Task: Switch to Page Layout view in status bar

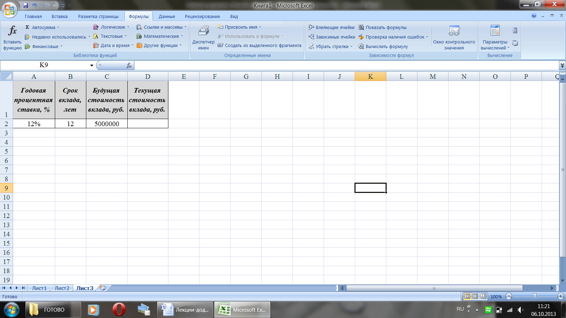Action: [475, 296]
